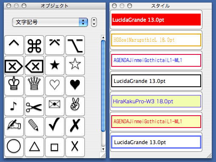This screenshot has height=162, width=216.
Task: Insert the chess king symbol
Action: point(14,86)
